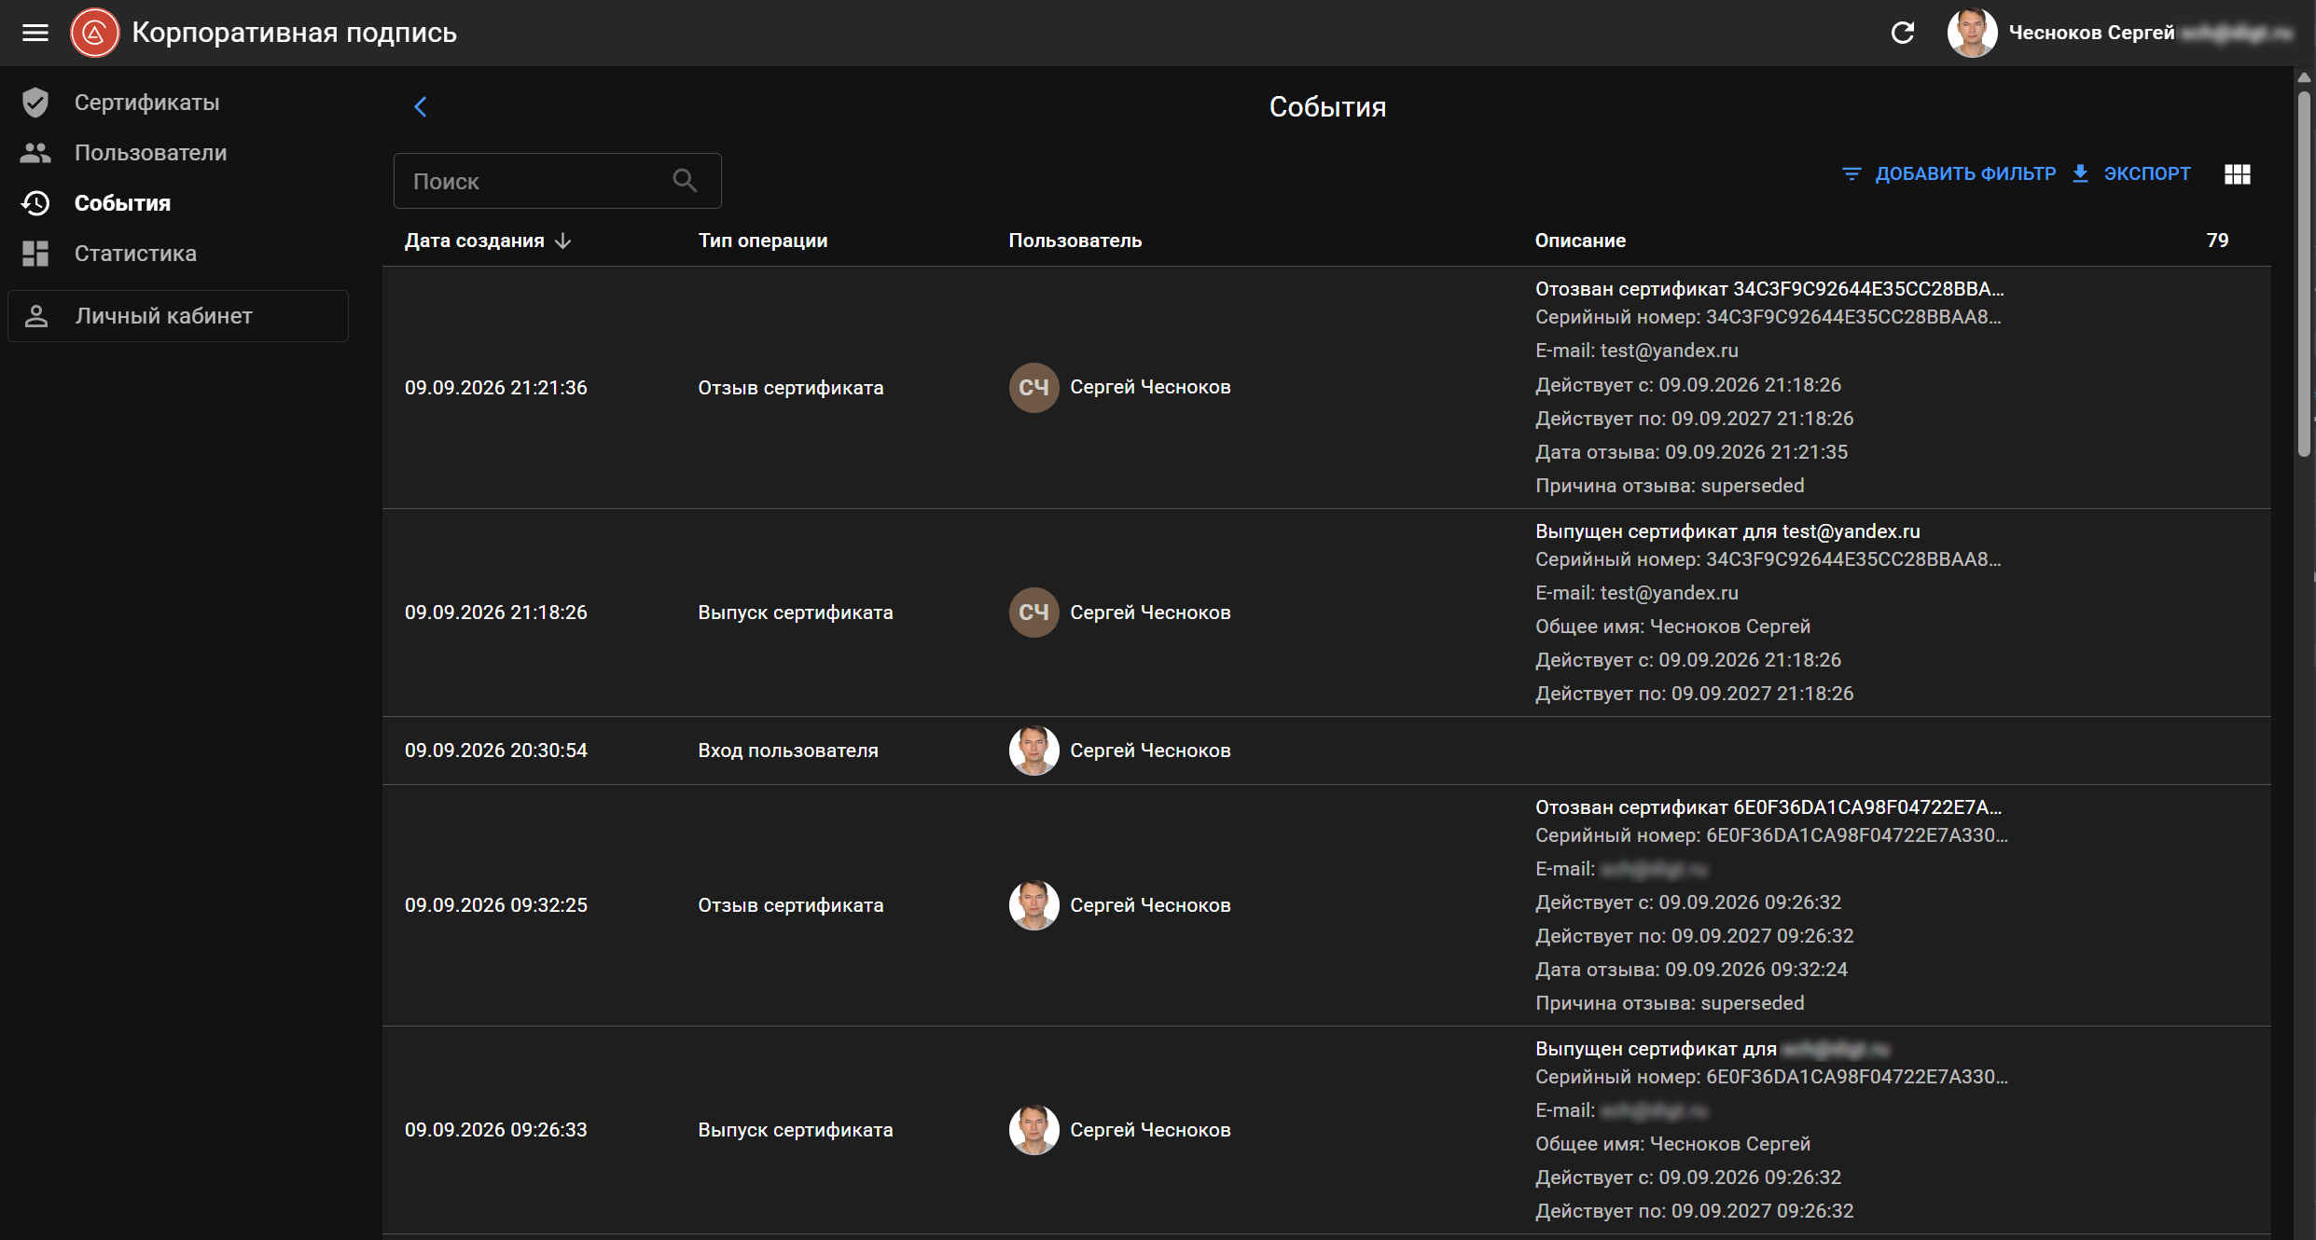Click the user photo in the Вход пользователя row
Screen dimensions: 2316x1240
(x=1033, y=751)
